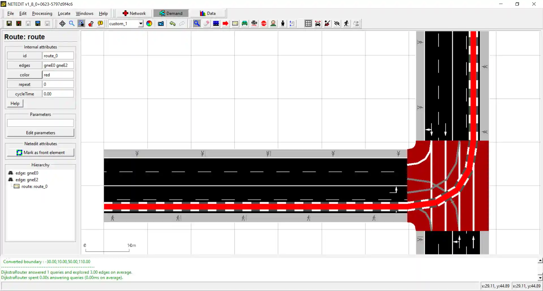The width and height of the screenshot is (543, 291).
Task: Open color wheel view settings
Action: click(x=149, y=24)
